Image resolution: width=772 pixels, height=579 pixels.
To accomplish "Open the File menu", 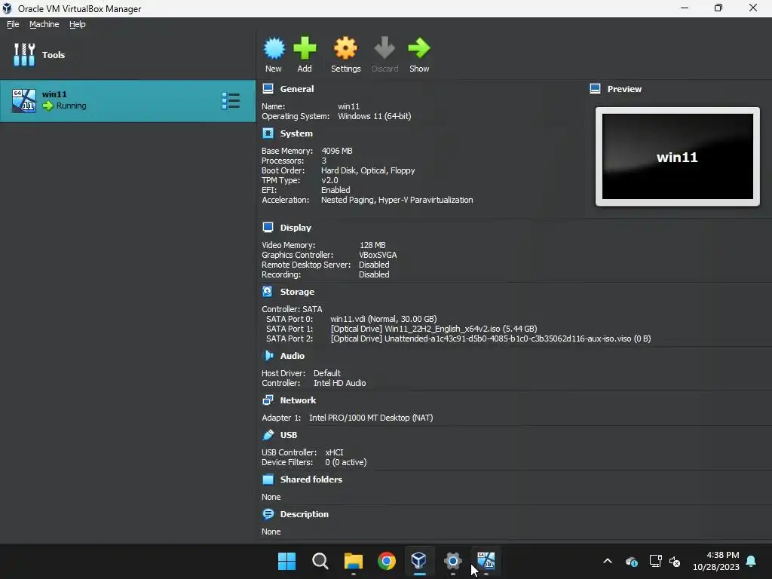I will point(13,24).
